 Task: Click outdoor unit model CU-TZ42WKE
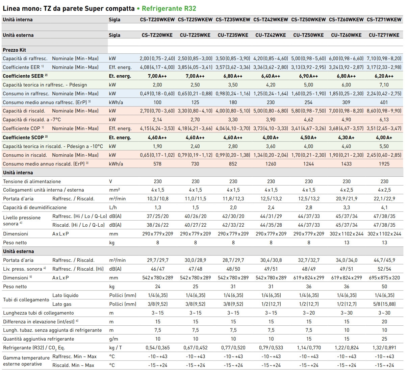[x=271, y=35]
